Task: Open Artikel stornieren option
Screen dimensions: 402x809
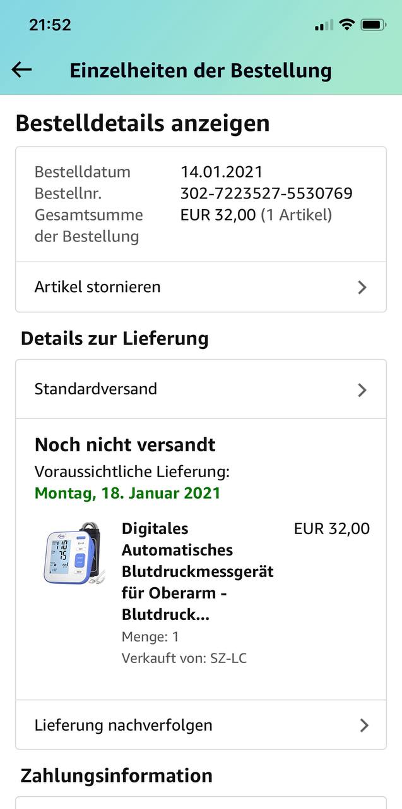Action: pos(98,287)
